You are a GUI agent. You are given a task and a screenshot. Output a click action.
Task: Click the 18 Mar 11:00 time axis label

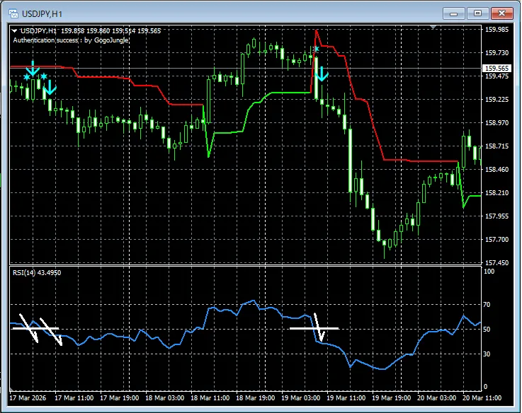[x=210, y=398]
